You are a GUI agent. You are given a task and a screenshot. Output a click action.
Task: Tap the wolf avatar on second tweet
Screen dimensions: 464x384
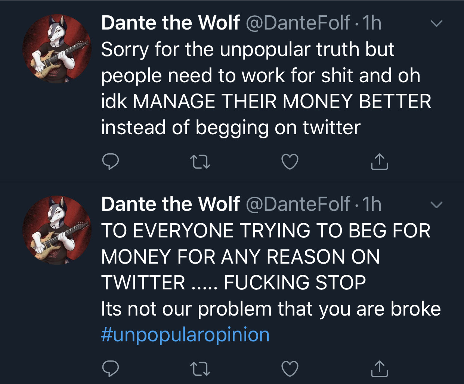click(57, 230)
